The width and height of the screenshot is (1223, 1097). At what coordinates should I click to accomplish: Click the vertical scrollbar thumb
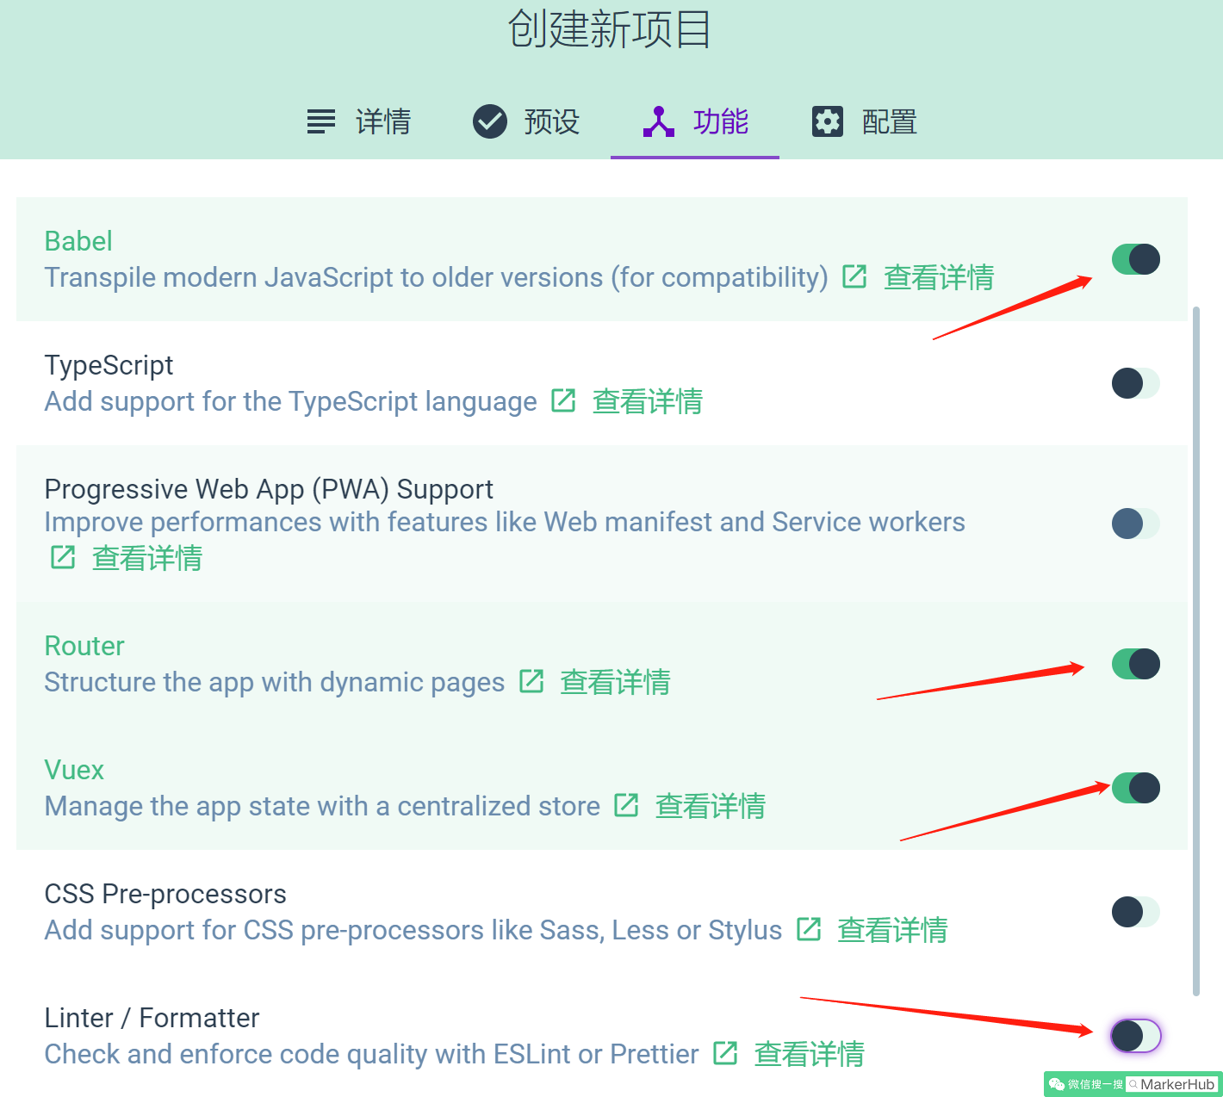1195,650
